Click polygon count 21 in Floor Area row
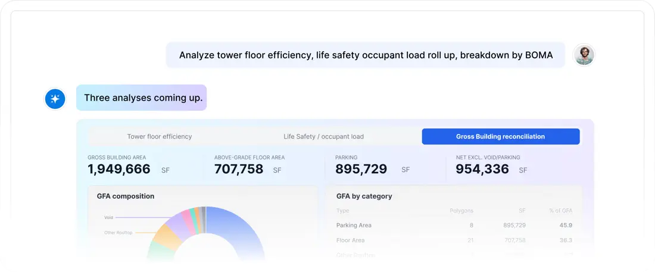The height and width of the screenshot is (272, 655). (470, 240)
